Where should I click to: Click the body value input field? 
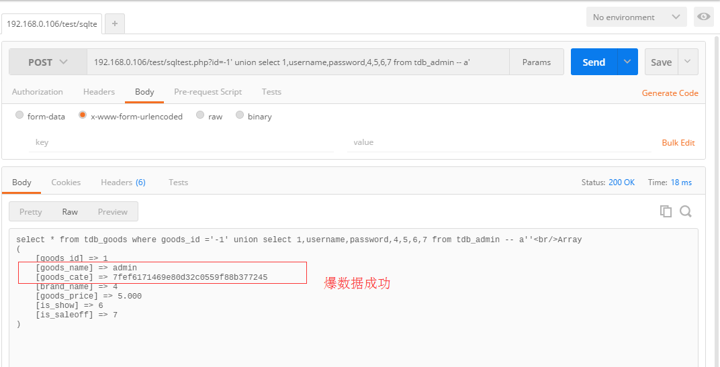tap(499, 142)
